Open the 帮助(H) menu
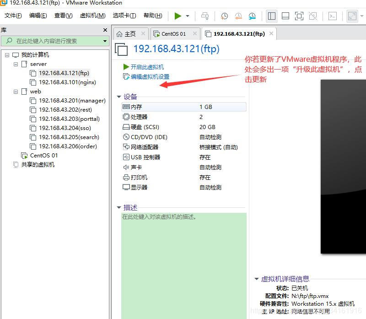The image size is (366, 319). pos(153,16)
